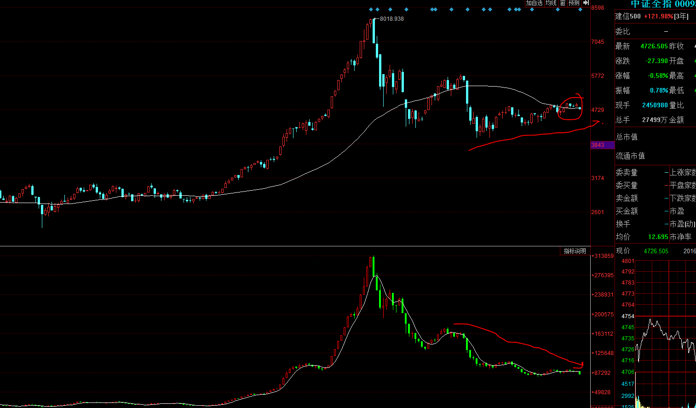Click the 4801 intraday axis label

click(628, 261)
